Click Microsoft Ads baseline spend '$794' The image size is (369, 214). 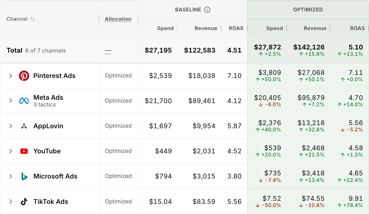(x=163, y=176)
